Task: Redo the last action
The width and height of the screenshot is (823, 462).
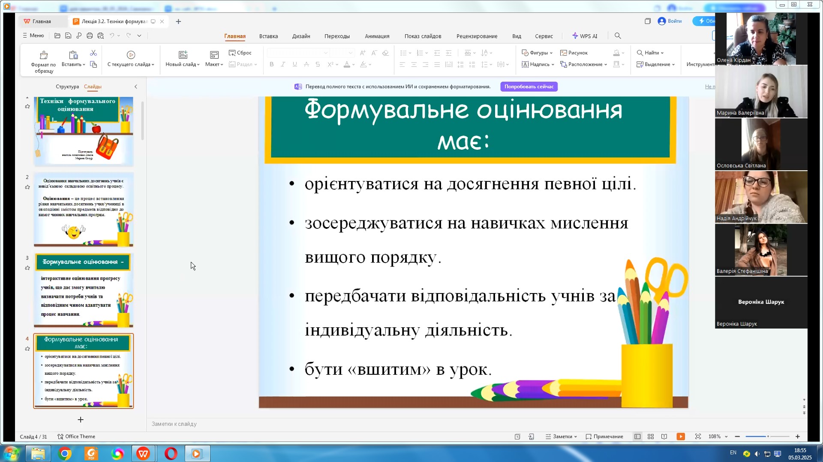Action: tap(129, 36)
